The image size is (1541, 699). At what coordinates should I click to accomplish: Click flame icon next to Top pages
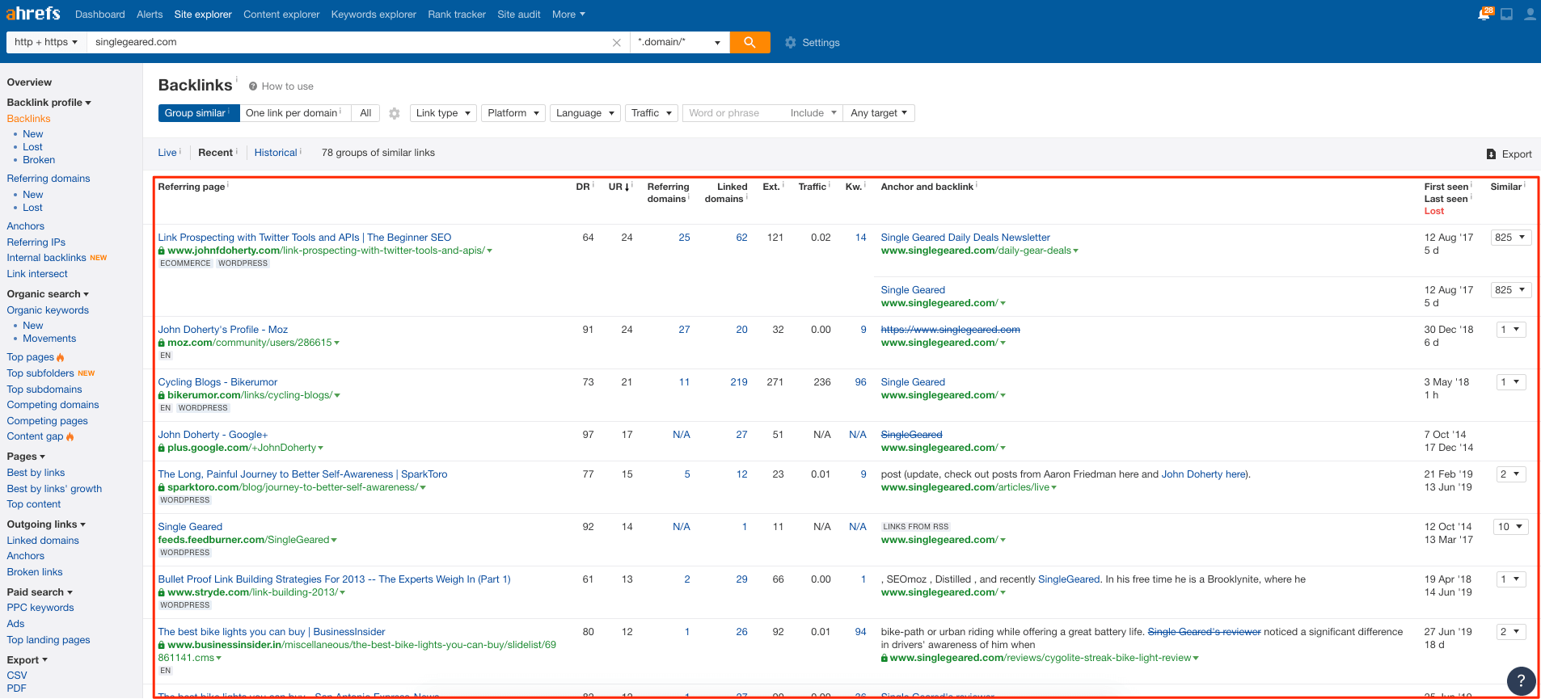61,357
